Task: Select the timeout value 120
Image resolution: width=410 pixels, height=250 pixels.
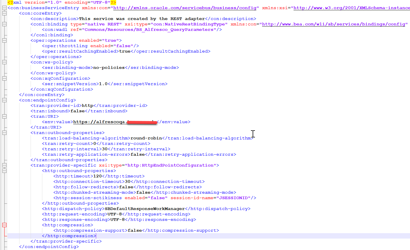Action: [x=97, y=176]
